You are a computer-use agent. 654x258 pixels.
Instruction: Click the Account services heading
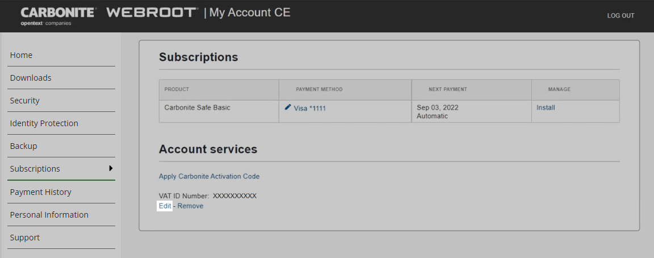coord(208,149)
